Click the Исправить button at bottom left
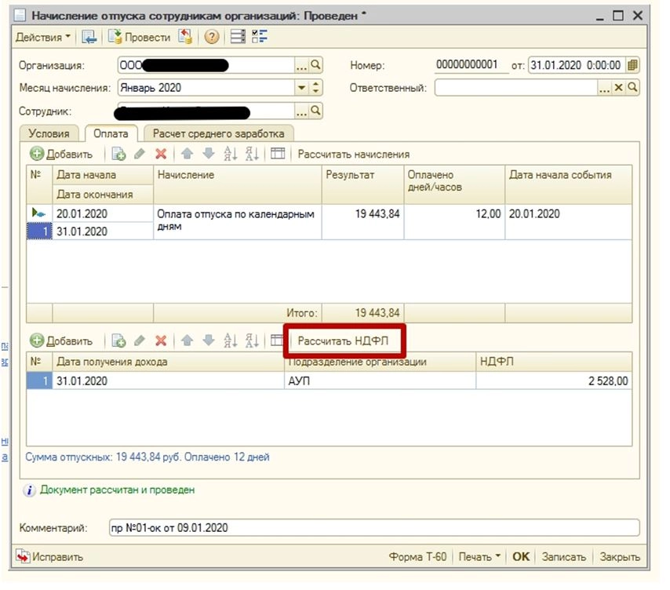This screenshot has height=590, width=670. pos(49,557)
